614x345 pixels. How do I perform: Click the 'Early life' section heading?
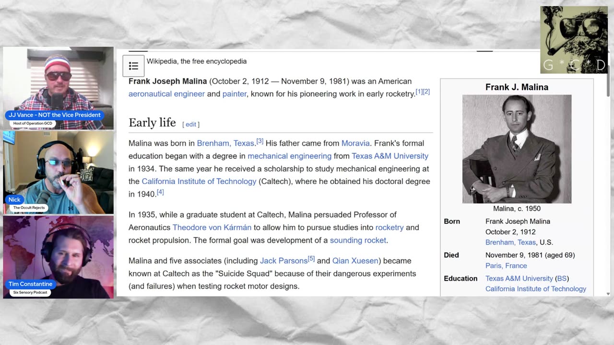(152, 123)
